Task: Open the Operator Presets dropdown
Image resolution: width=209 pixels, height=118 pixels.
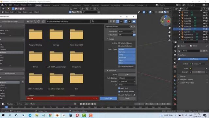Action: click(118, 27)
